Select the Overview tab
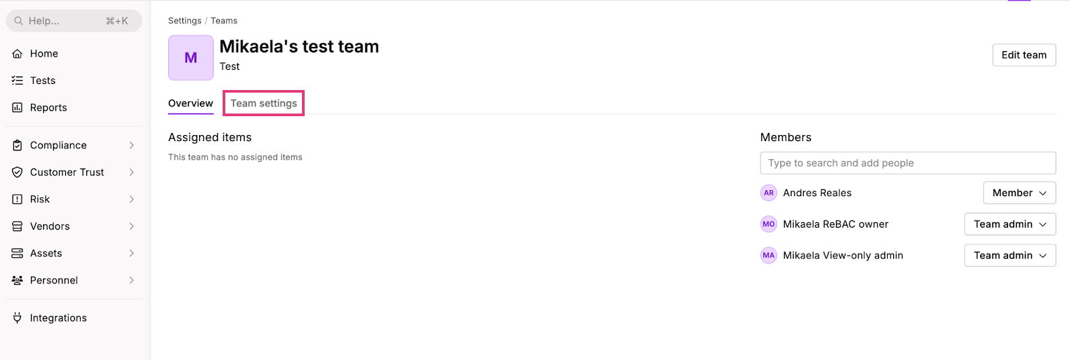This screenshot has height=360, width=1070. (x=190, y=103)
